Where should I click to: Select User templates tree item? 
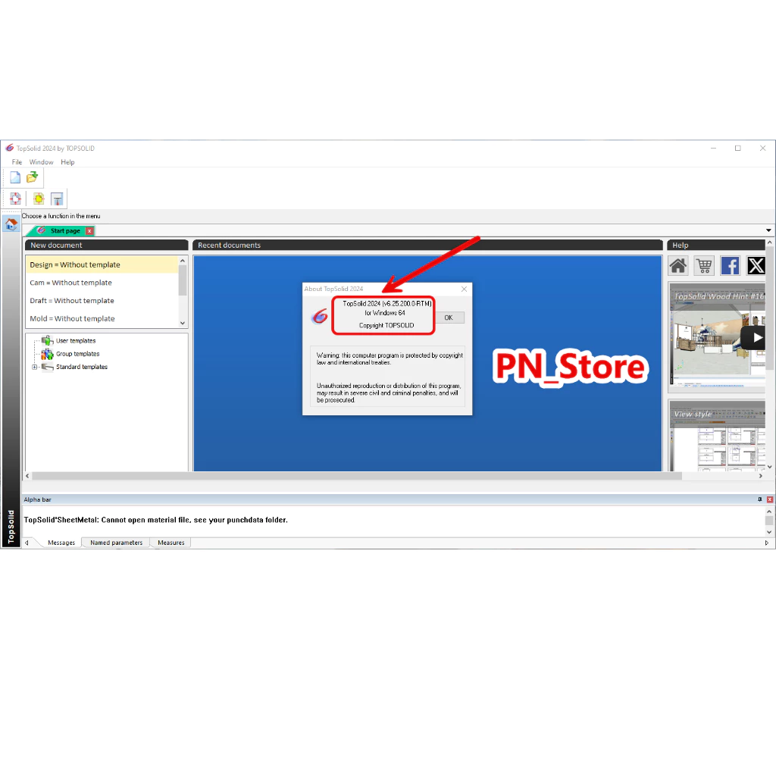tap(76, 340)
